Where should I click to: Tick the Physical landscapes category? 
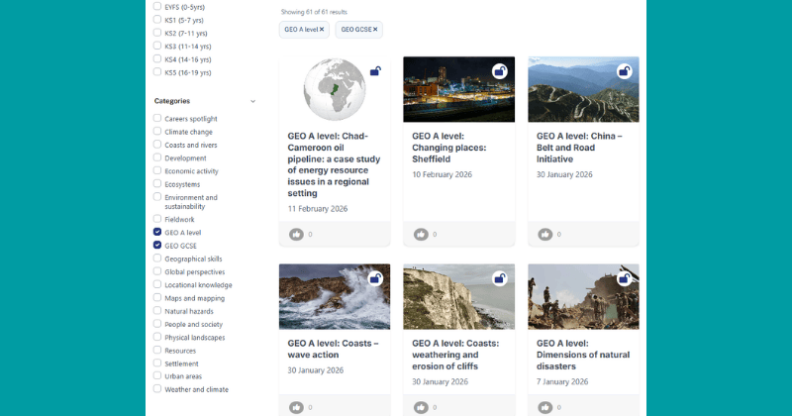click(157, 337)
